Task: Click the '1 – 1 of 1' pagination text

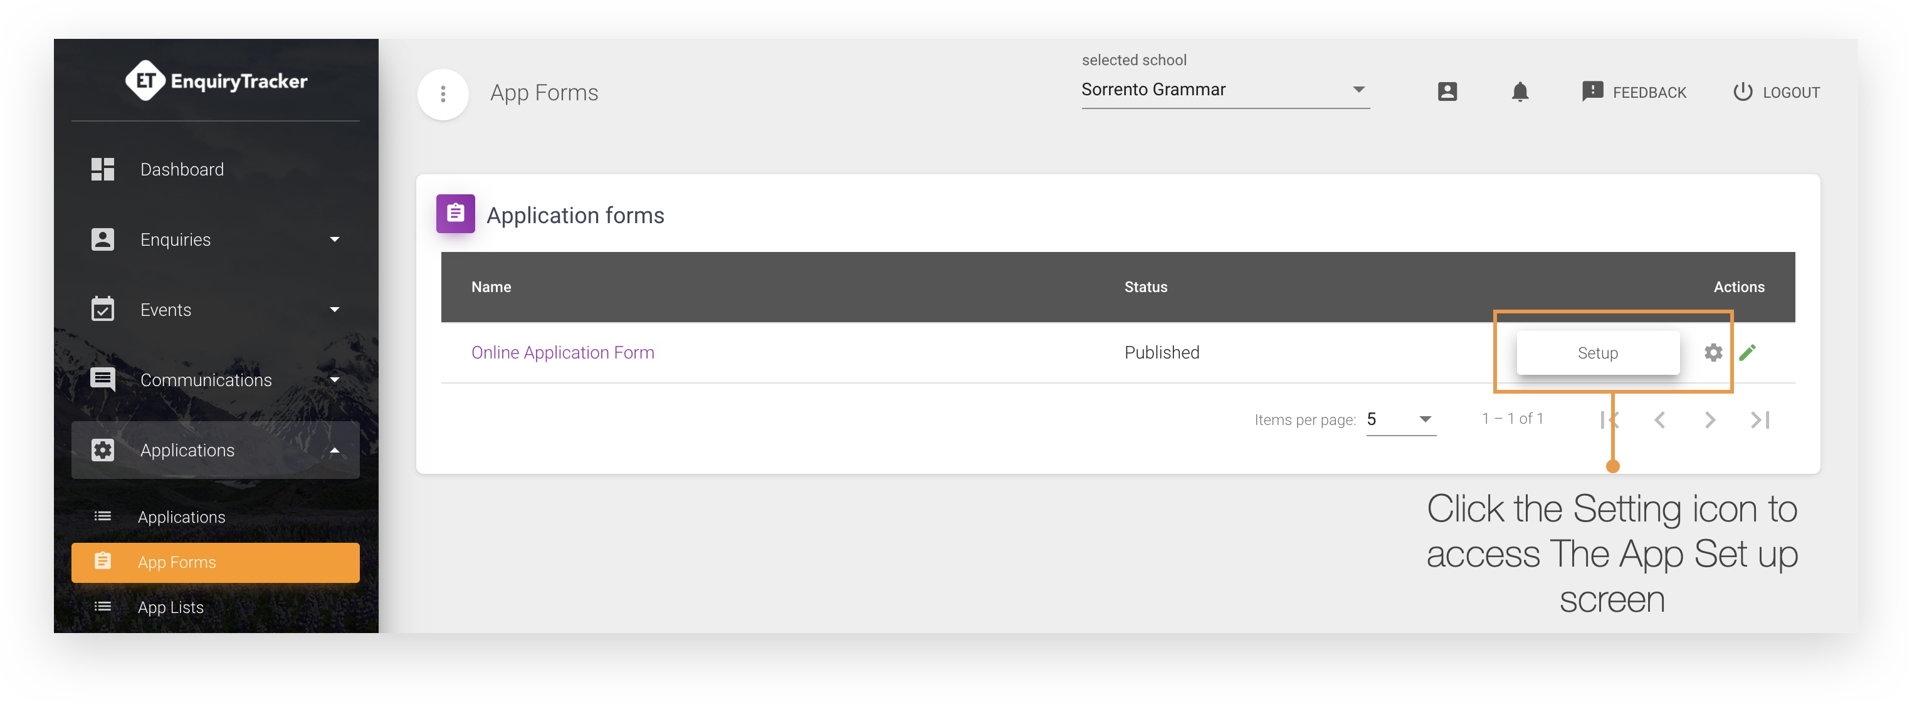Action: click(1513, 419)
